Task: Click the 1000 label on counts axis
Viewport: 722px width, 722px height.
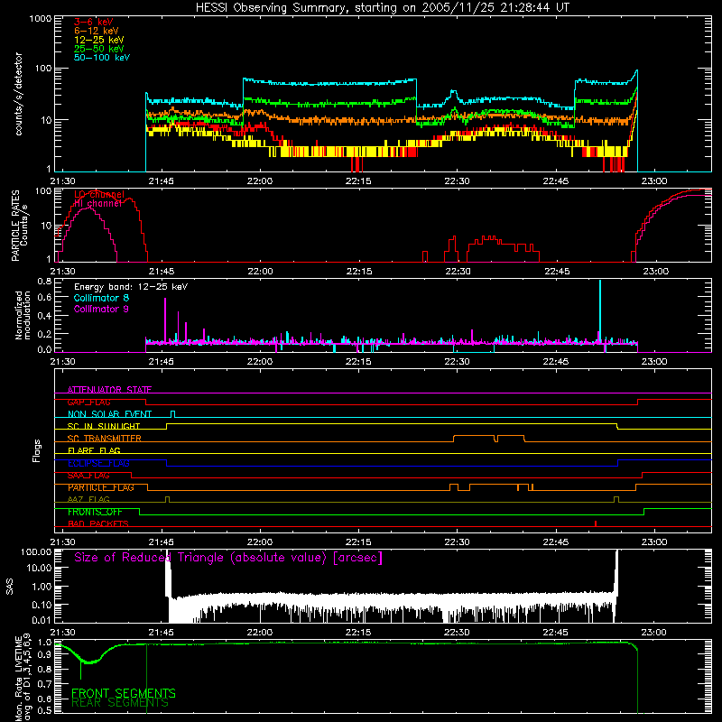Action: pos(40,19)
